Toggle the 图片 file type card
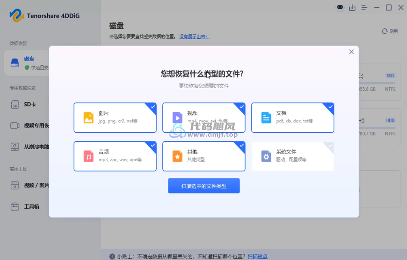Viewport: 407px width, 260px height. (115, 118)
